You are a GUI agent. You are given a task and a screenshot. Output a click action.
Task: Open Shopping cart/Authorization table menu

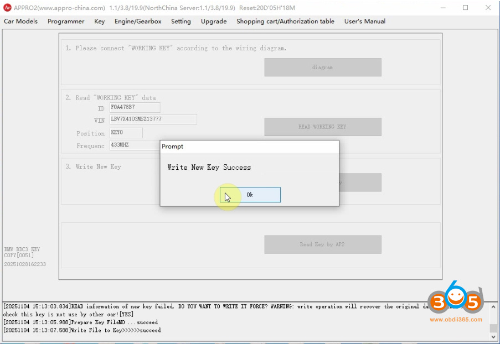(285, 22)
